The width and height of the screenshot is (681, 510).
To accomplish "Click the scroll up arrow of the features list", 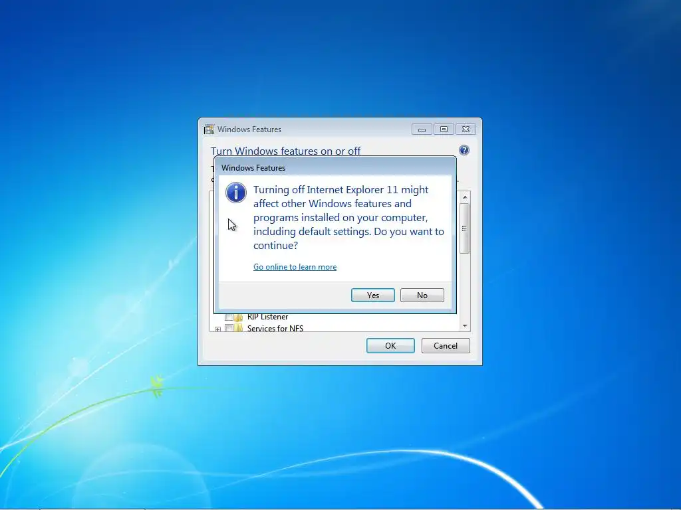I will point(465,197).
